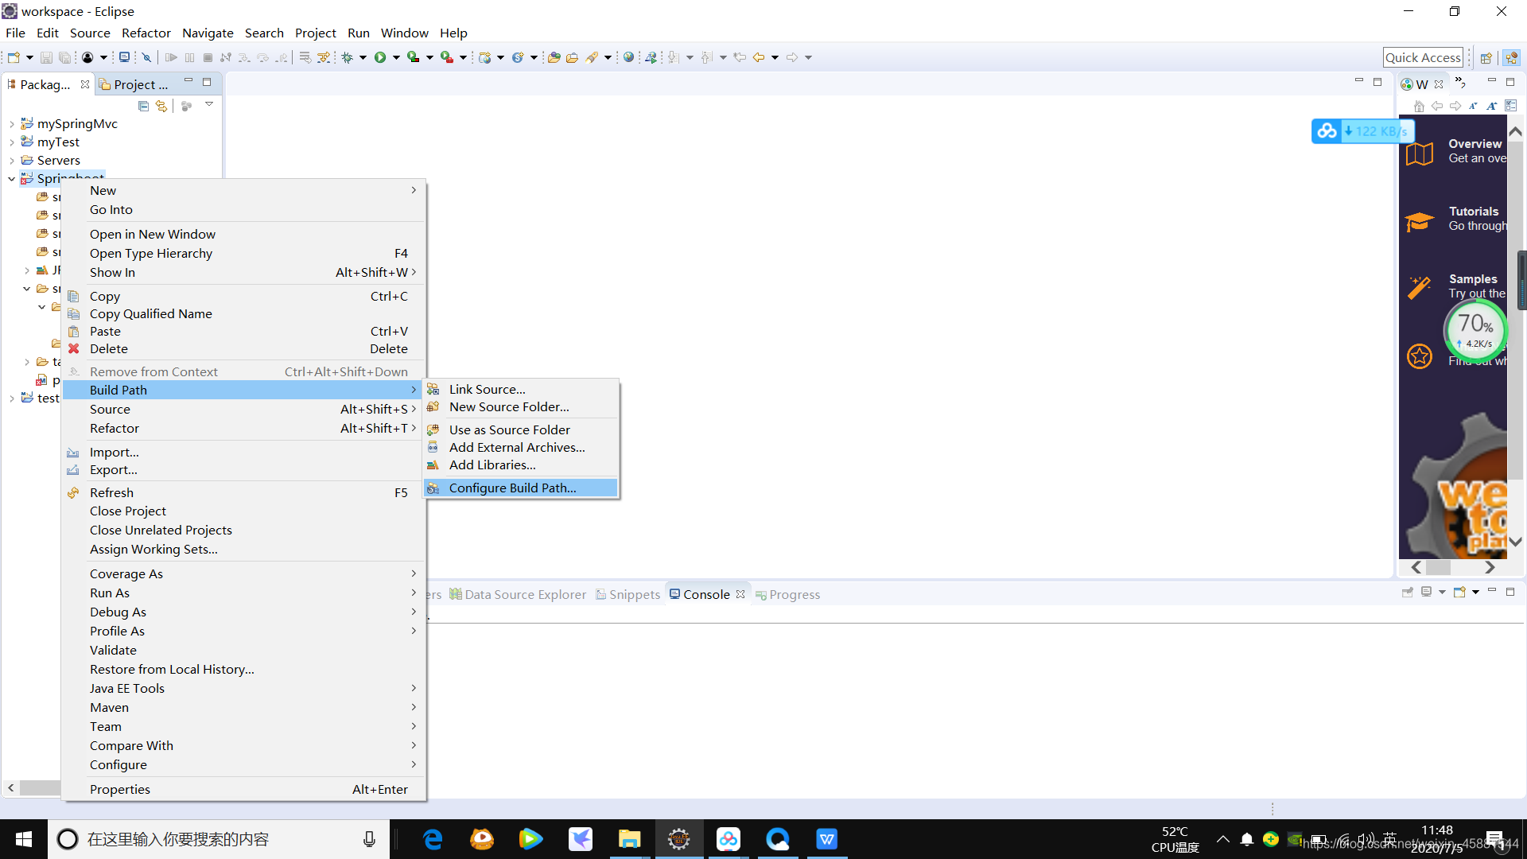Click the Quick Access search field
1527x859 pixels.
pyautogui.click(x=1422, y=57)
